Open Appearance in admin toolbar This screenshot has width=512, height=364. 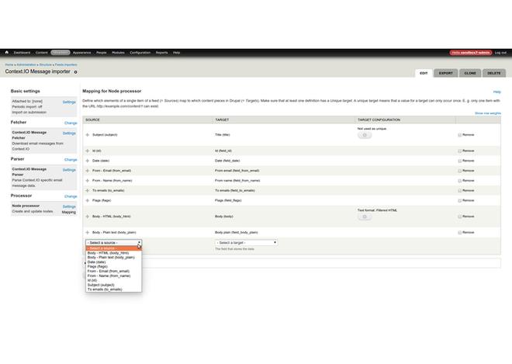point(82,53)
